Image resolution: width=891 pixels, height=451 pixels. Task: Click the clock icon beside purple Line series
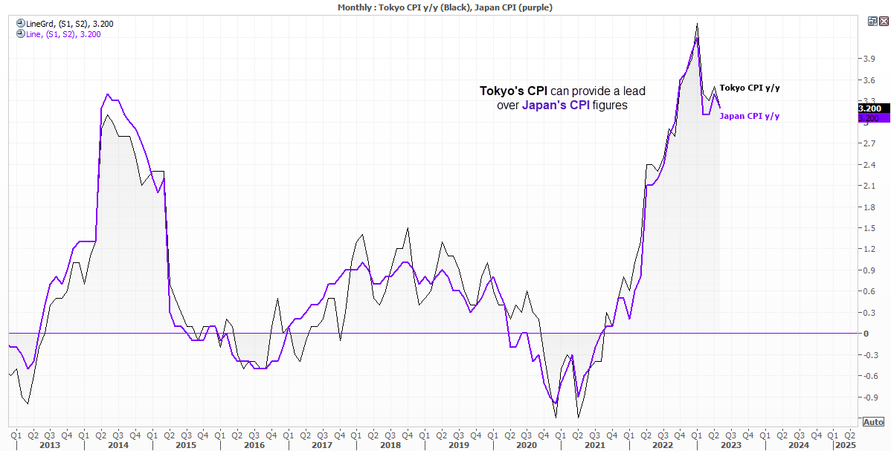[22, 34]
